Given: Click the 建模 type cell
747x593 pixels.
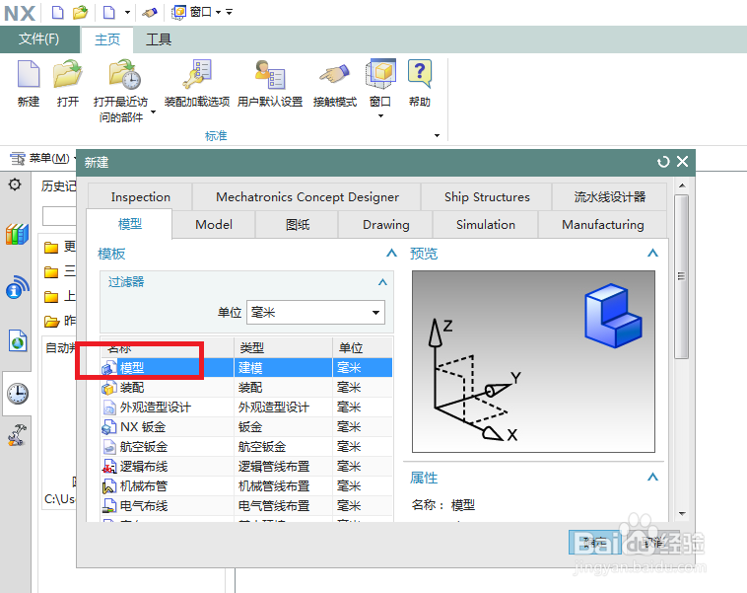Looking at the screenshot, I should coord(283,368).
